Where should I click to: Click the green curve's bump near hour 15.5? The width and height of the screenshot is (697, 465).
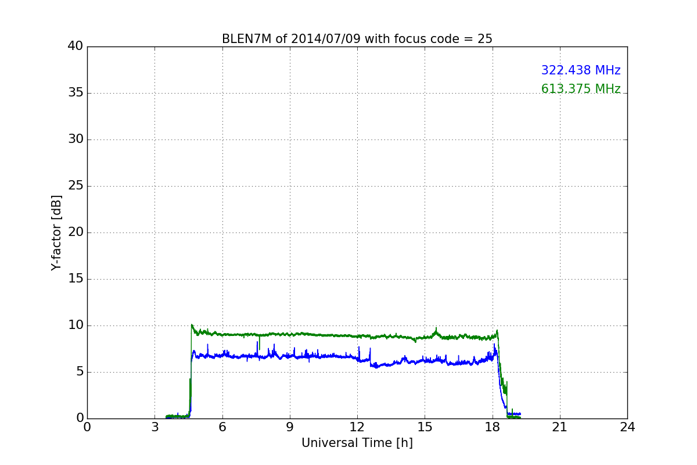tap(436, 331)
